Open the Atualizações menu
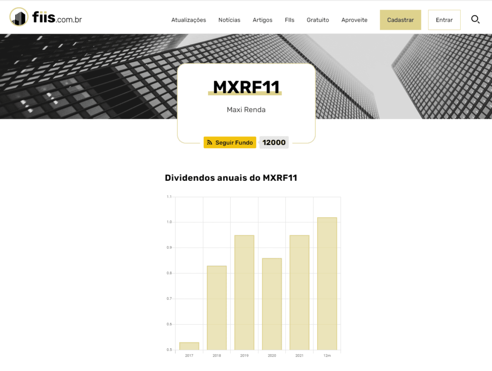Screen dimensions: 492x371 click(x=188, y=20)
